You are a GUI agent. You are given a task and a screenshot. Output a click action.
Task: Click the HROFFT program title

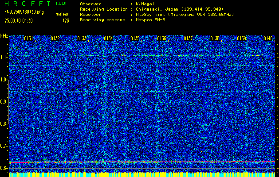28,4
